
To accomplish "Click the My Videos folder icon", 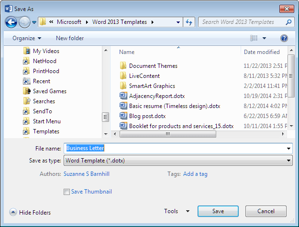I will (26, 51).
